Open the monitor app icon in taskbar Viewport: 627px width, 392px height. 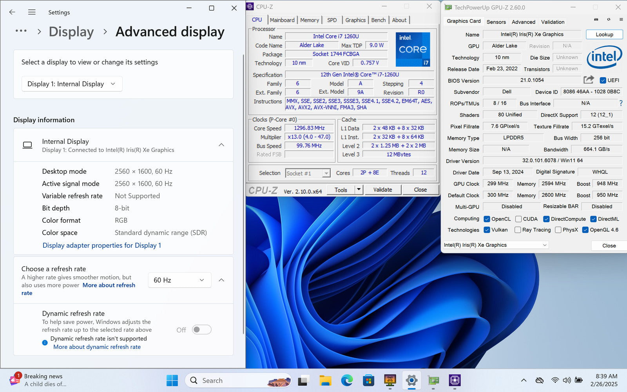[390, 380]
